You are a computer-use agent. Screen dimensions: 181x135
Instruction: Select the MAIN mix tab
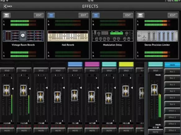[x=172, y=65]
